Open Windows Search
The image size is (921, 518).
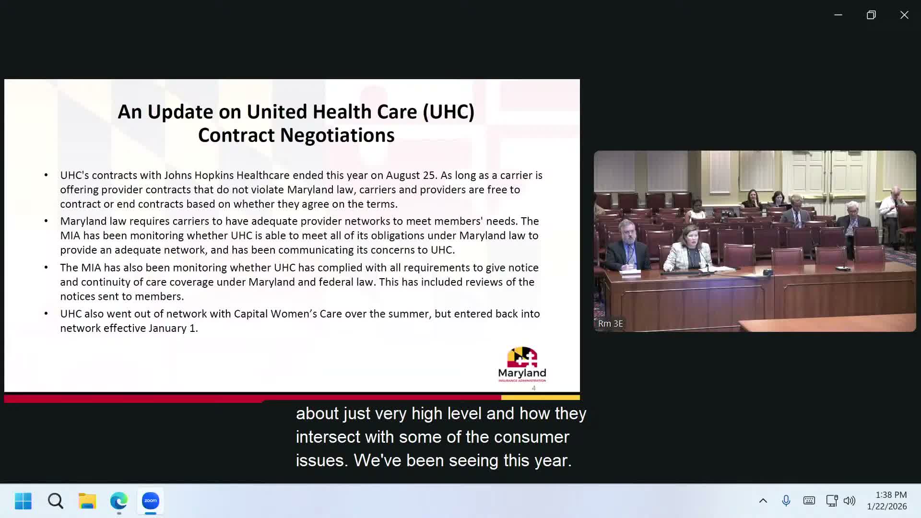(x=55, y=501)
